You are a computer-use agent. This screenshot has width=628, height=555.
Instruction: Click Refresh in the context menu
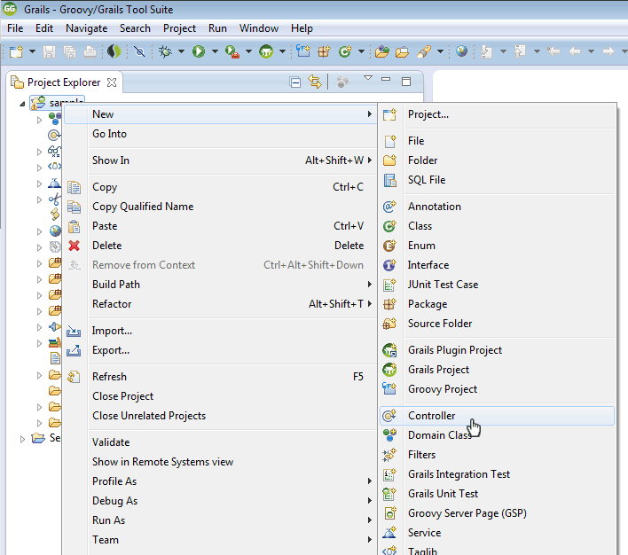220,377
